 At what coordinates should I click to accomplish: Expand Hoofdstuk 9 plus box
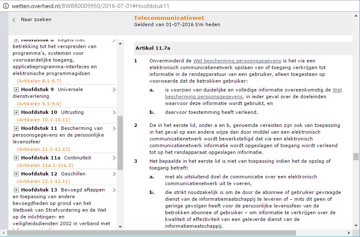click(16, 89)
